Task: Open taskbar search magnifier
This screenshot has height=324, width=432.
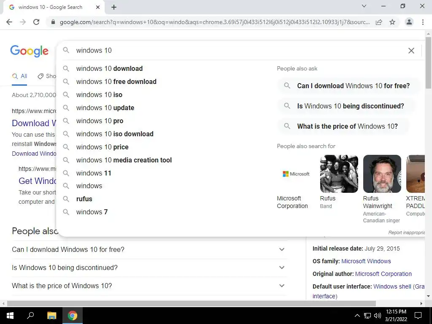Action: click(30, 316)
